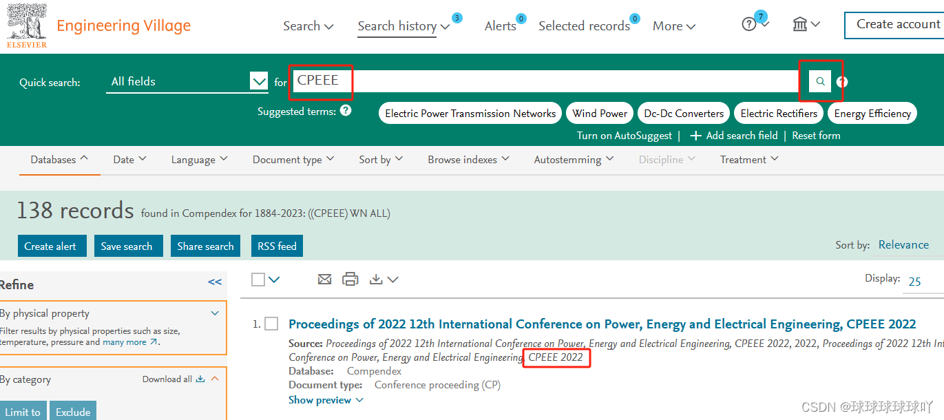Click Limit to button

click(23, 412)
